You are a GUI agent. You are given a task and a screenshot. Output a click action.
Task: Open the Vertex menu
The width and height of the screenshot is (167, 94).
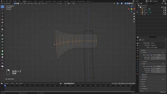pos(35,3)
